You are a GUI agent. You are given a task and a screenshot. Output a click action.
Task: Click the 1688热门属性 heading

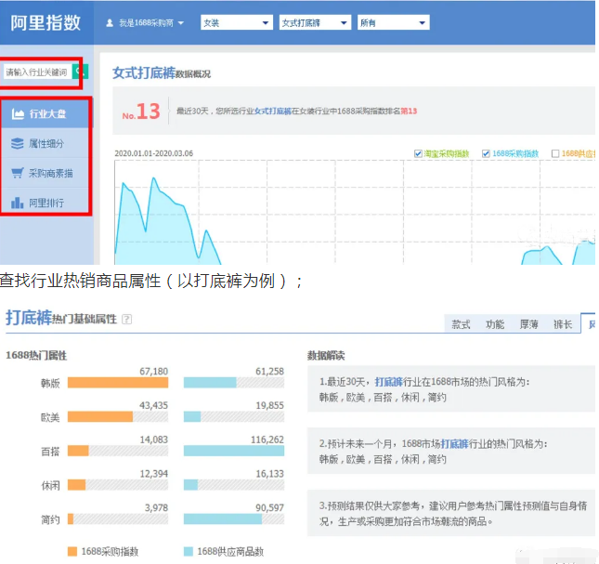36,355
